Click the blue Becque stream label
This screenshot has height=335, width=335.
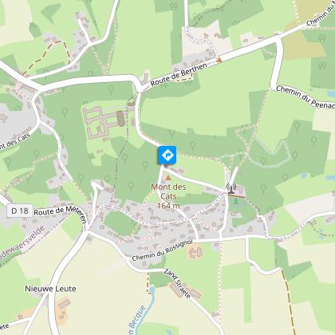pos(137,320)
